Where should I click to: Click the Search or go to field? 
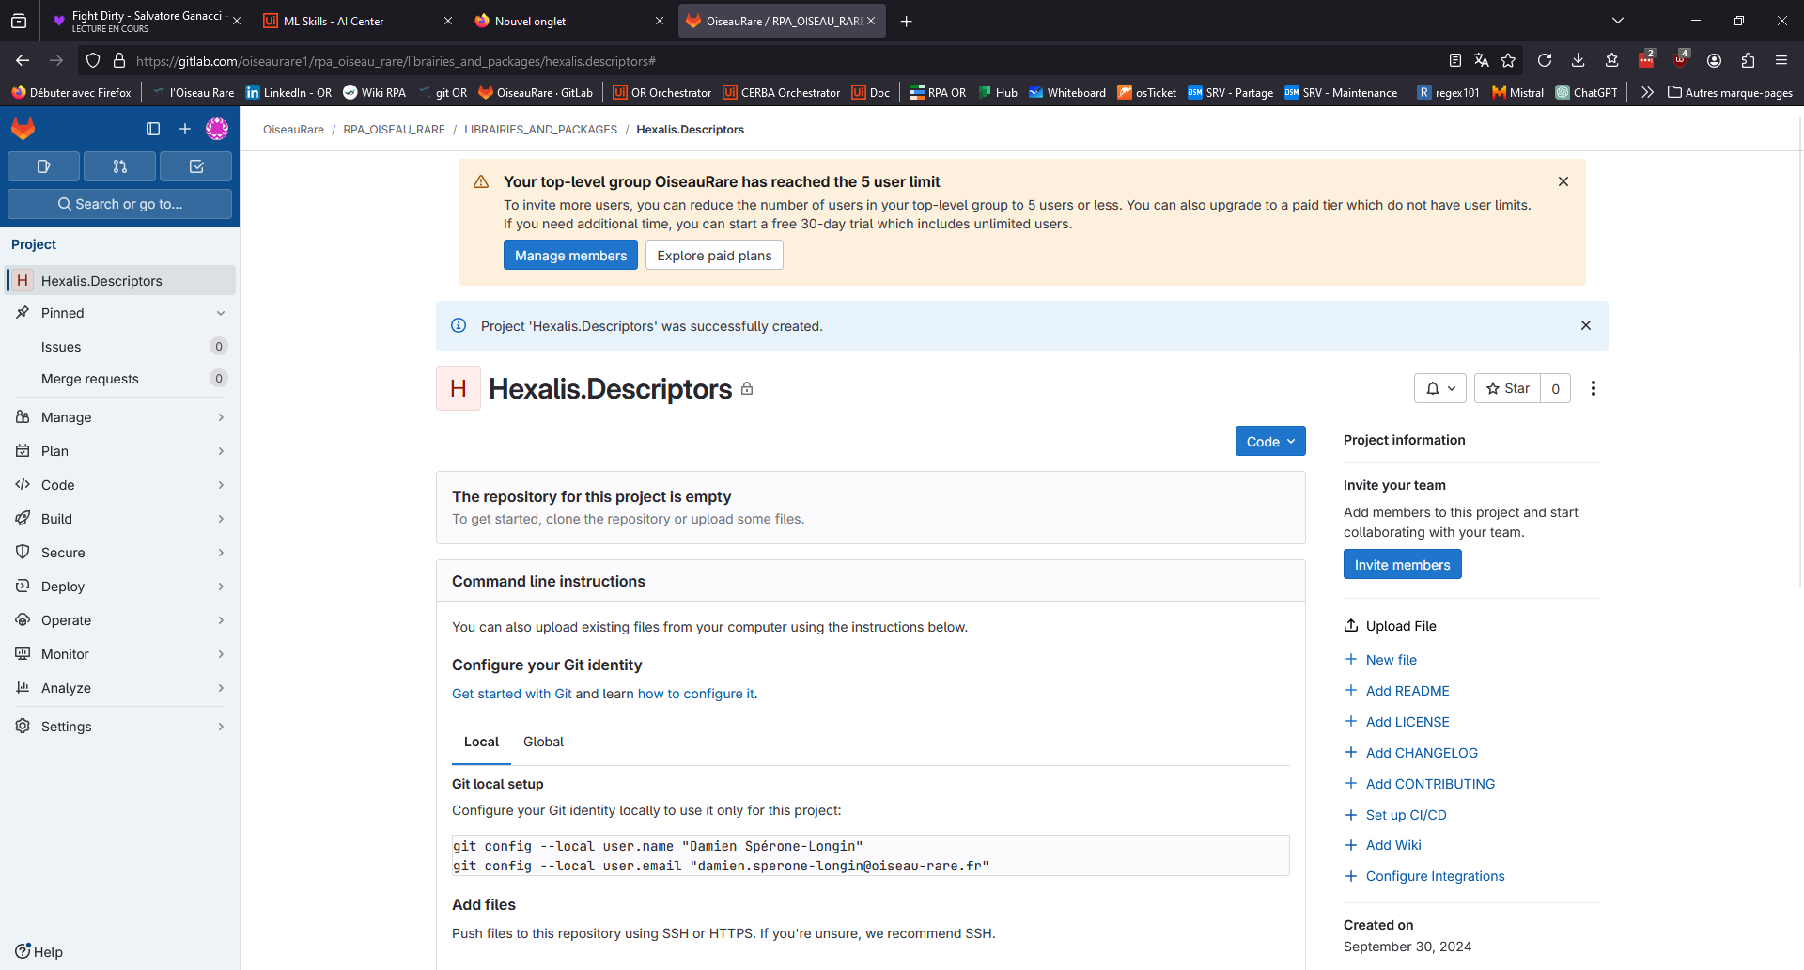coord(120,204)
